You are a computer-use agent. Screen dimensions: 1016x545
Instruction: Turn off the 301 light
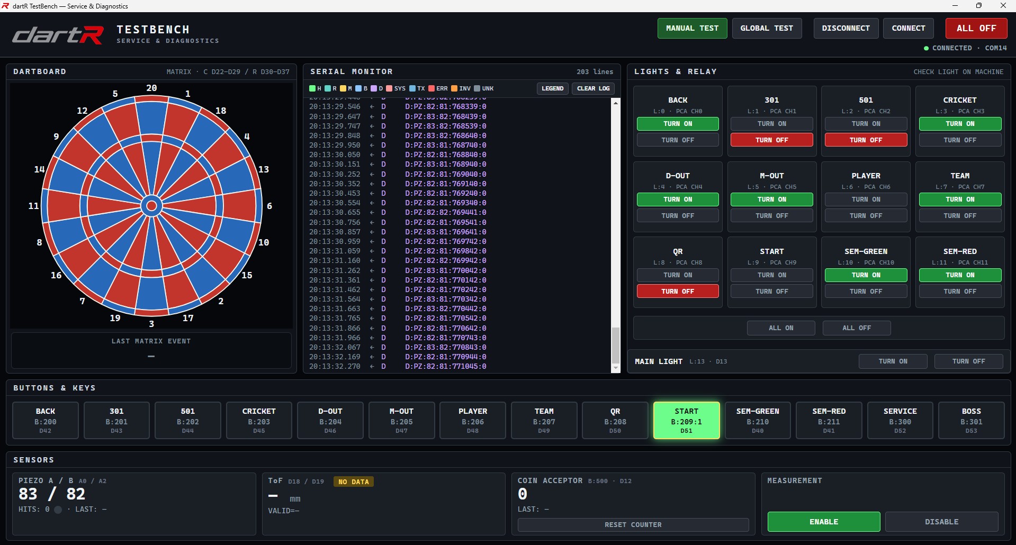(772, 140)
